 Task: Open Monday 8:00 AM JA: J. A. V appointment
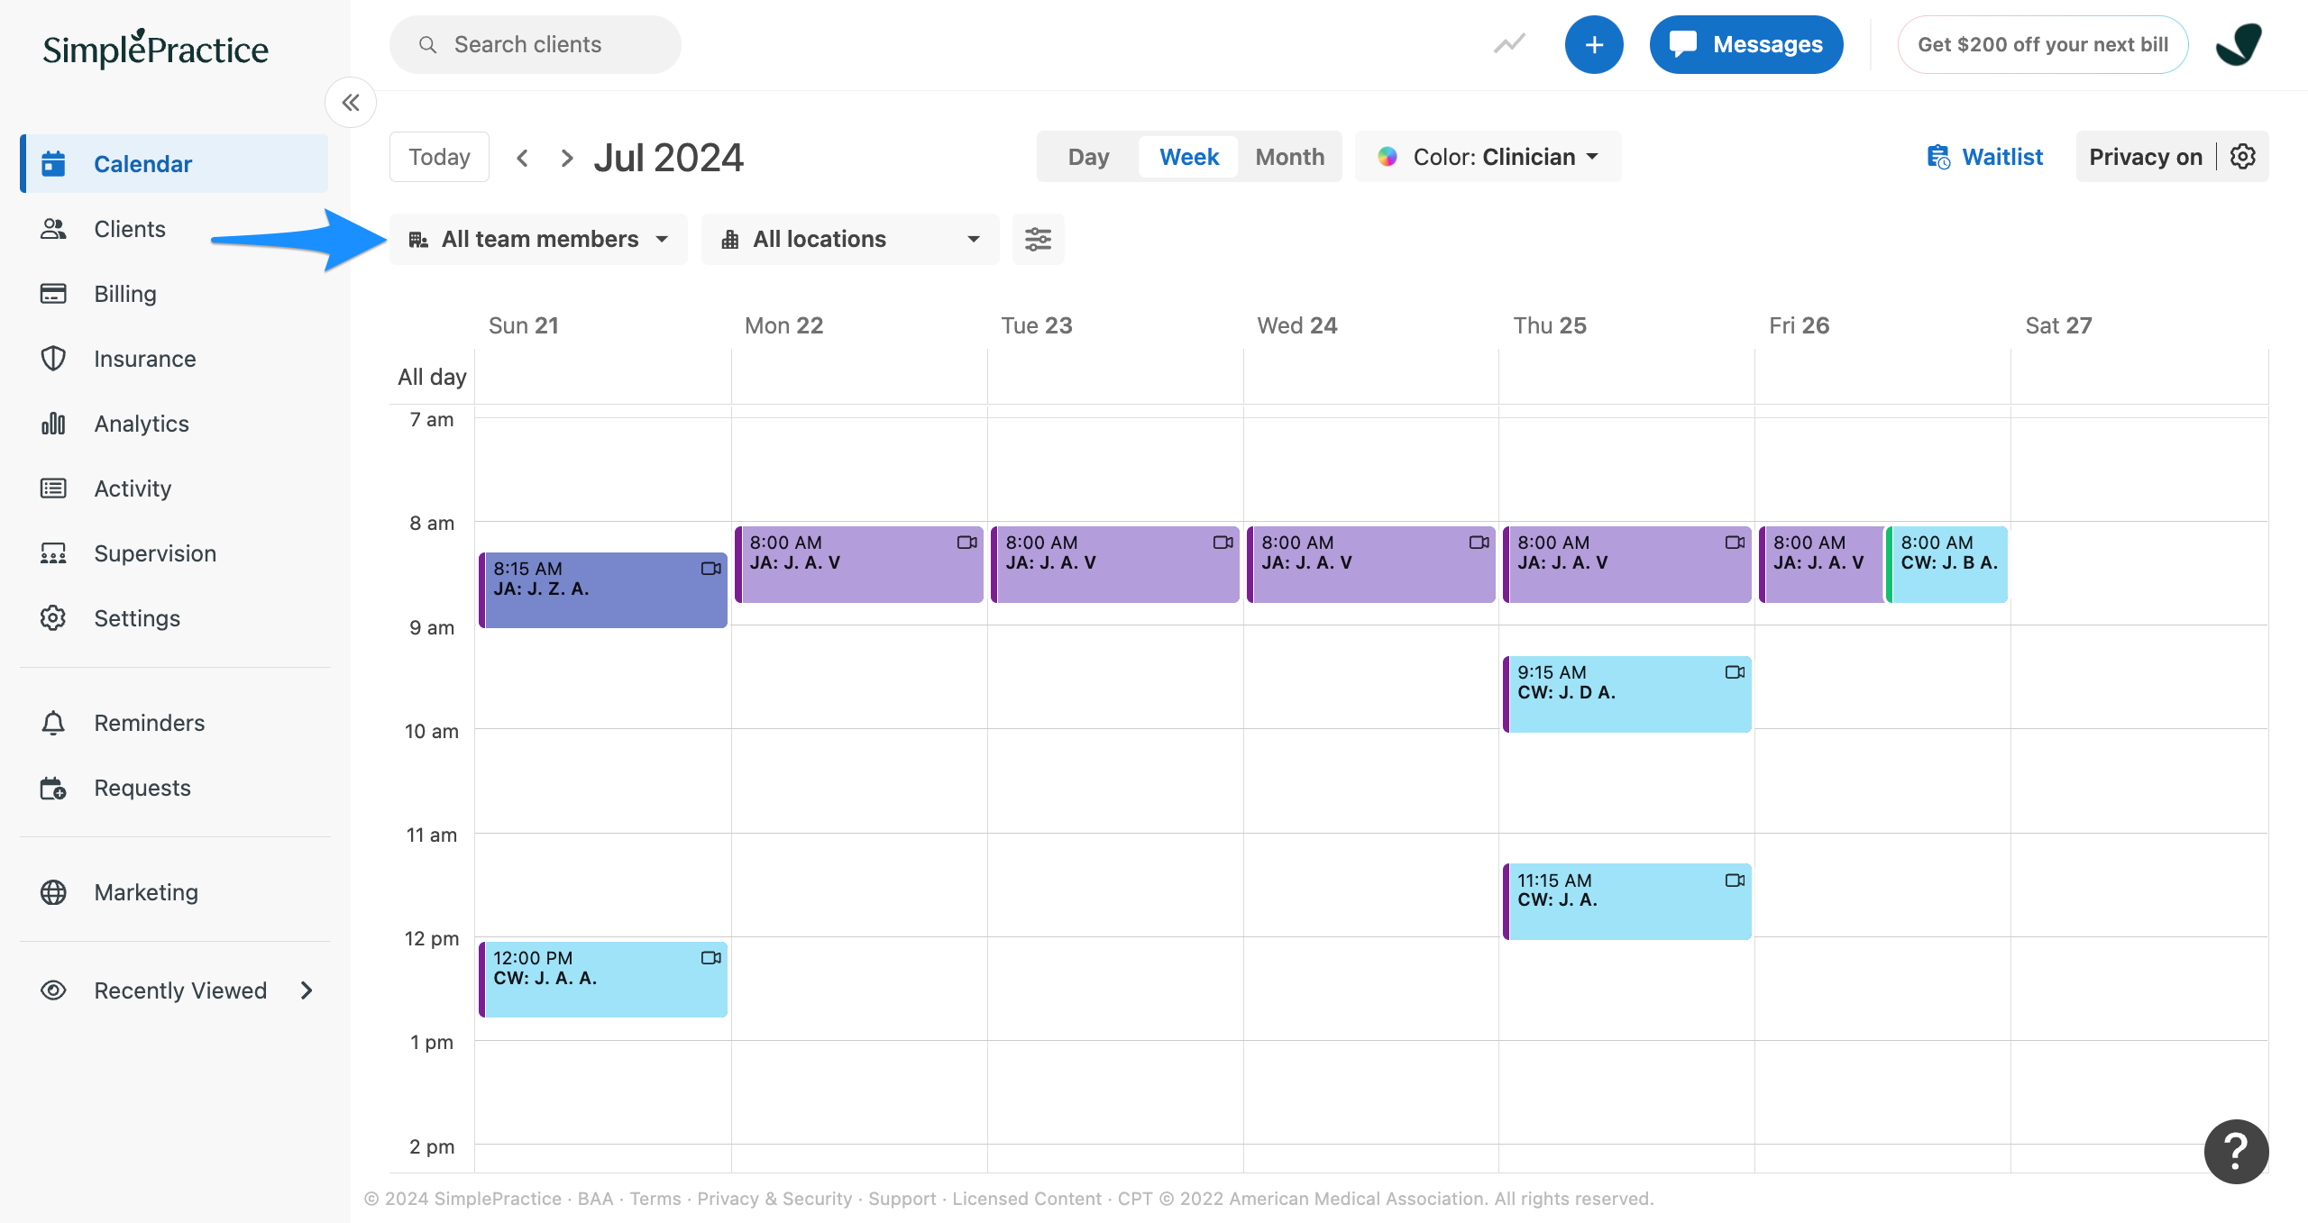pyautogui.click(x=859, y=564)
